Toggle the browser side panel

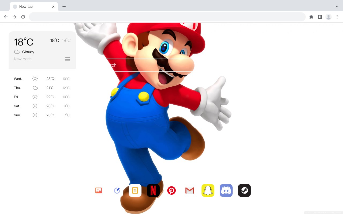(320, 17)
